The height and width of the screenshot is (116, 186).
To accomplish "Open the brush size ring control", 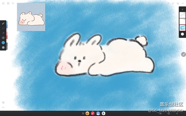I will point(3,37).
